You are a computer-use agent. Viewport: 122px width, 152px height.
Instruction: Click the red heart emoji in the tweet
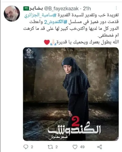pos(47,42)
